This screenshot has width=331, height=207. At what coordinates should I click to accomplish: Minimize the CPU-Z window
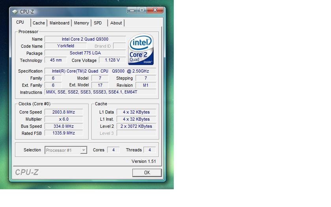(x=132, y=10)
